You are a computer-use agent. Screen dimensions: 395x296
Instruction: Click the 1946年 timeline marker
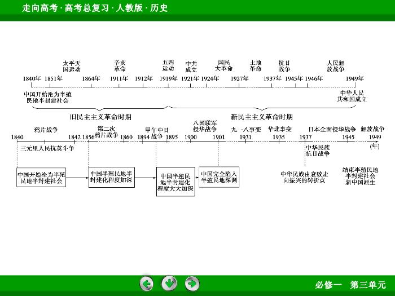coord(314,78)
